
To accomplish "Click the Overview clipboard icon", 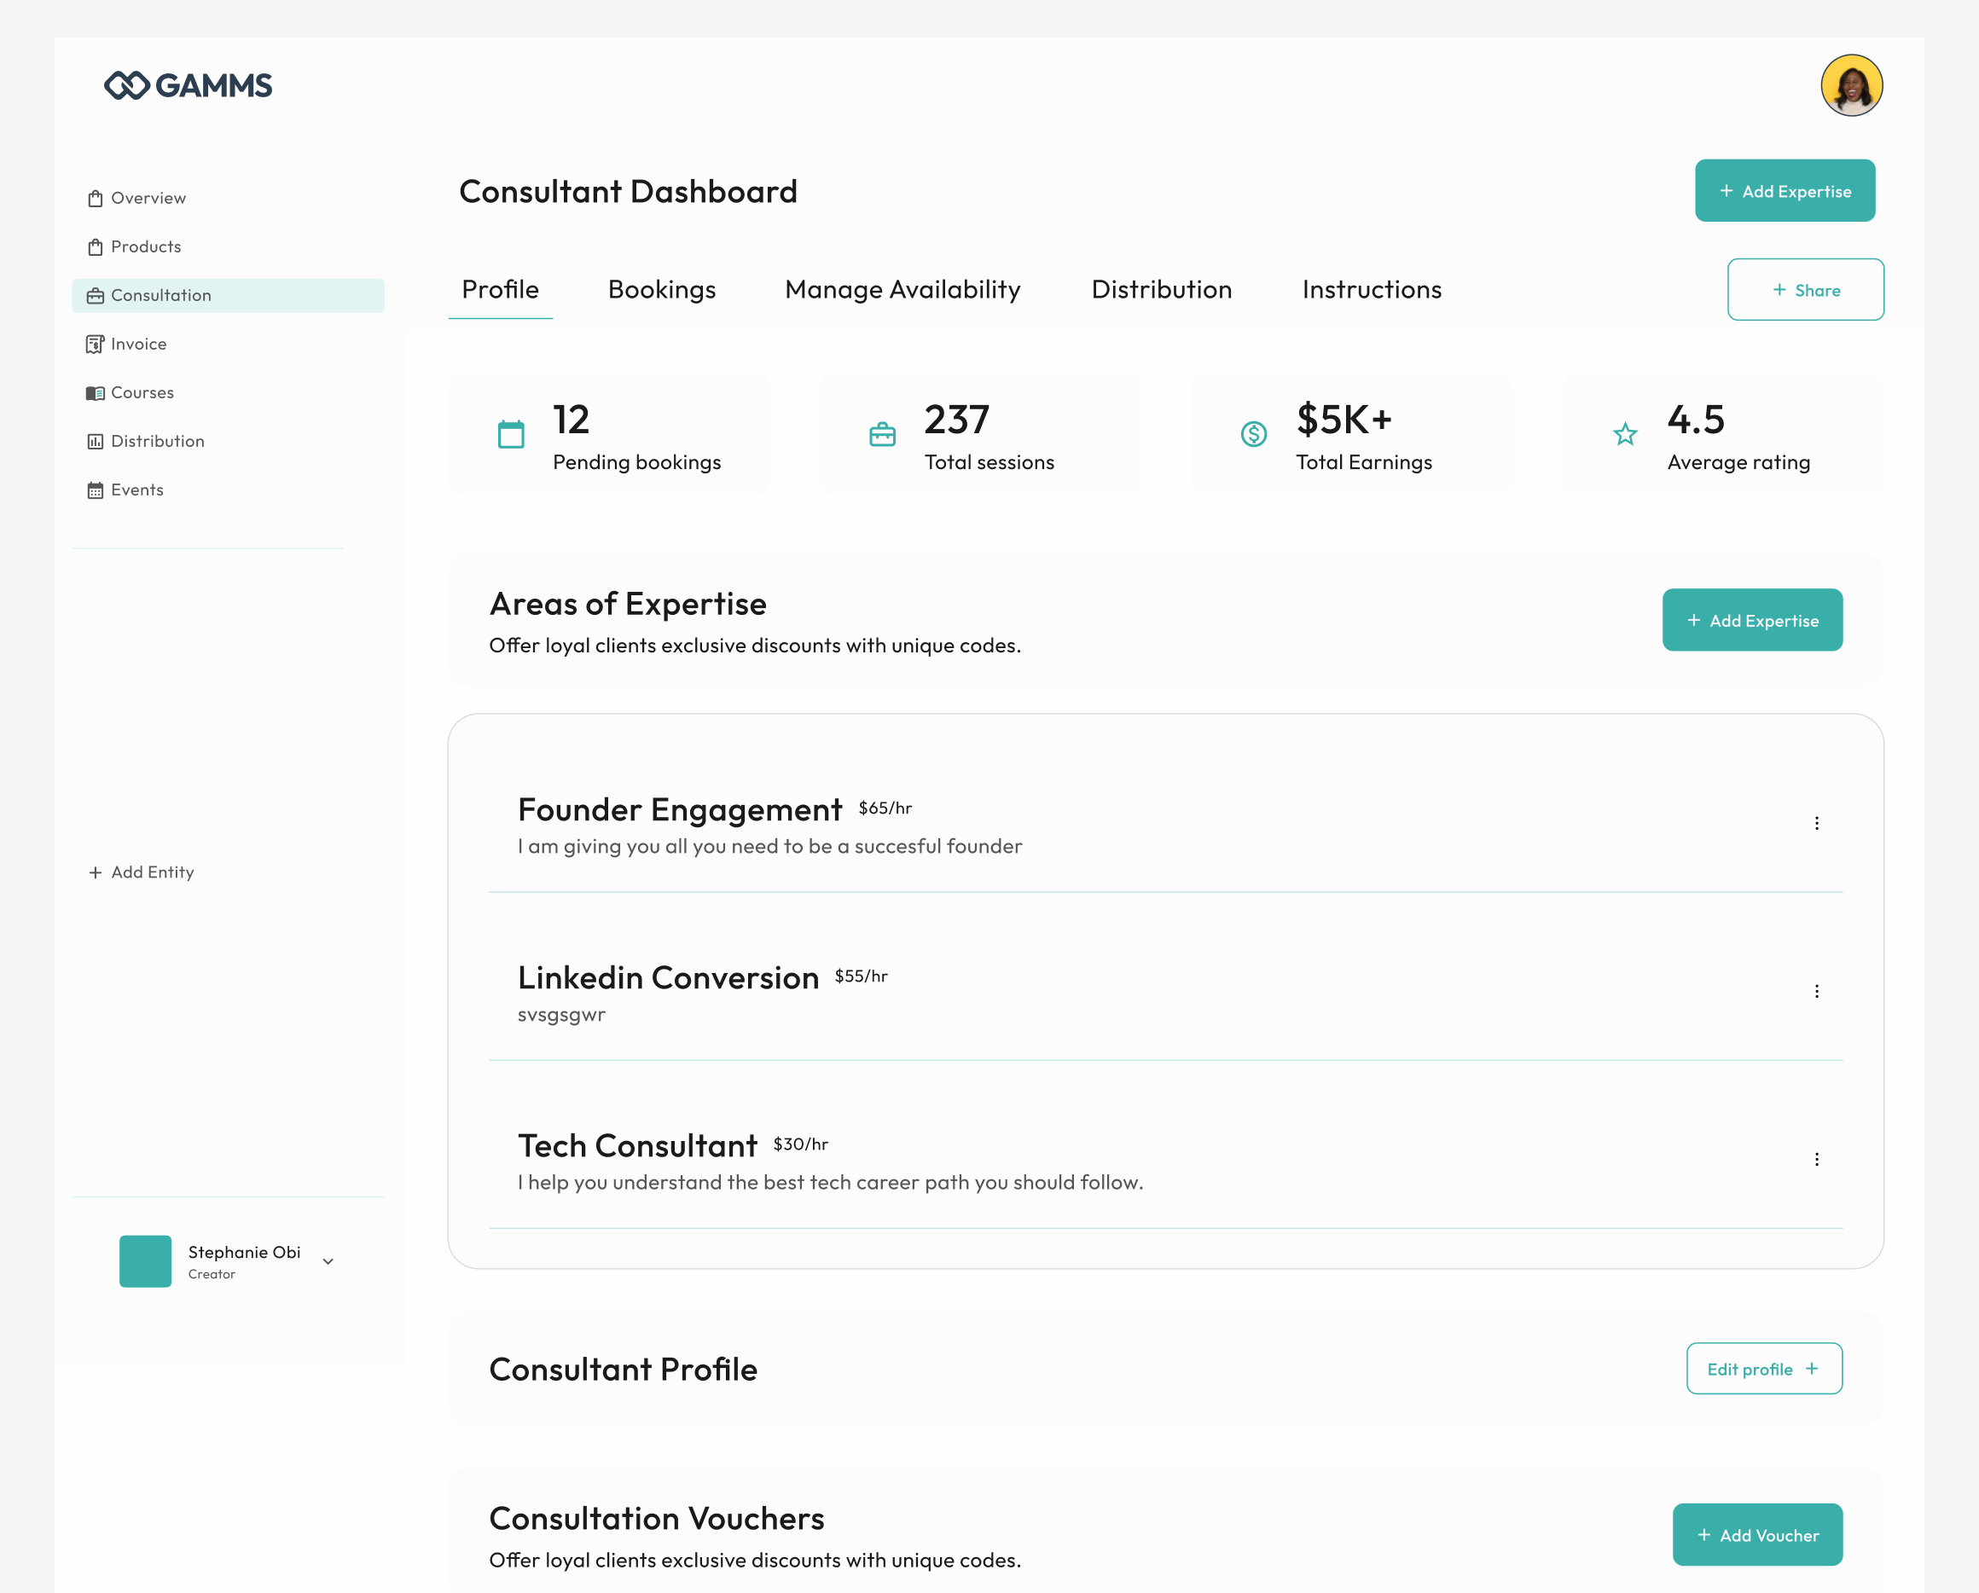I will pyautogui.click(x=95, y=198).
